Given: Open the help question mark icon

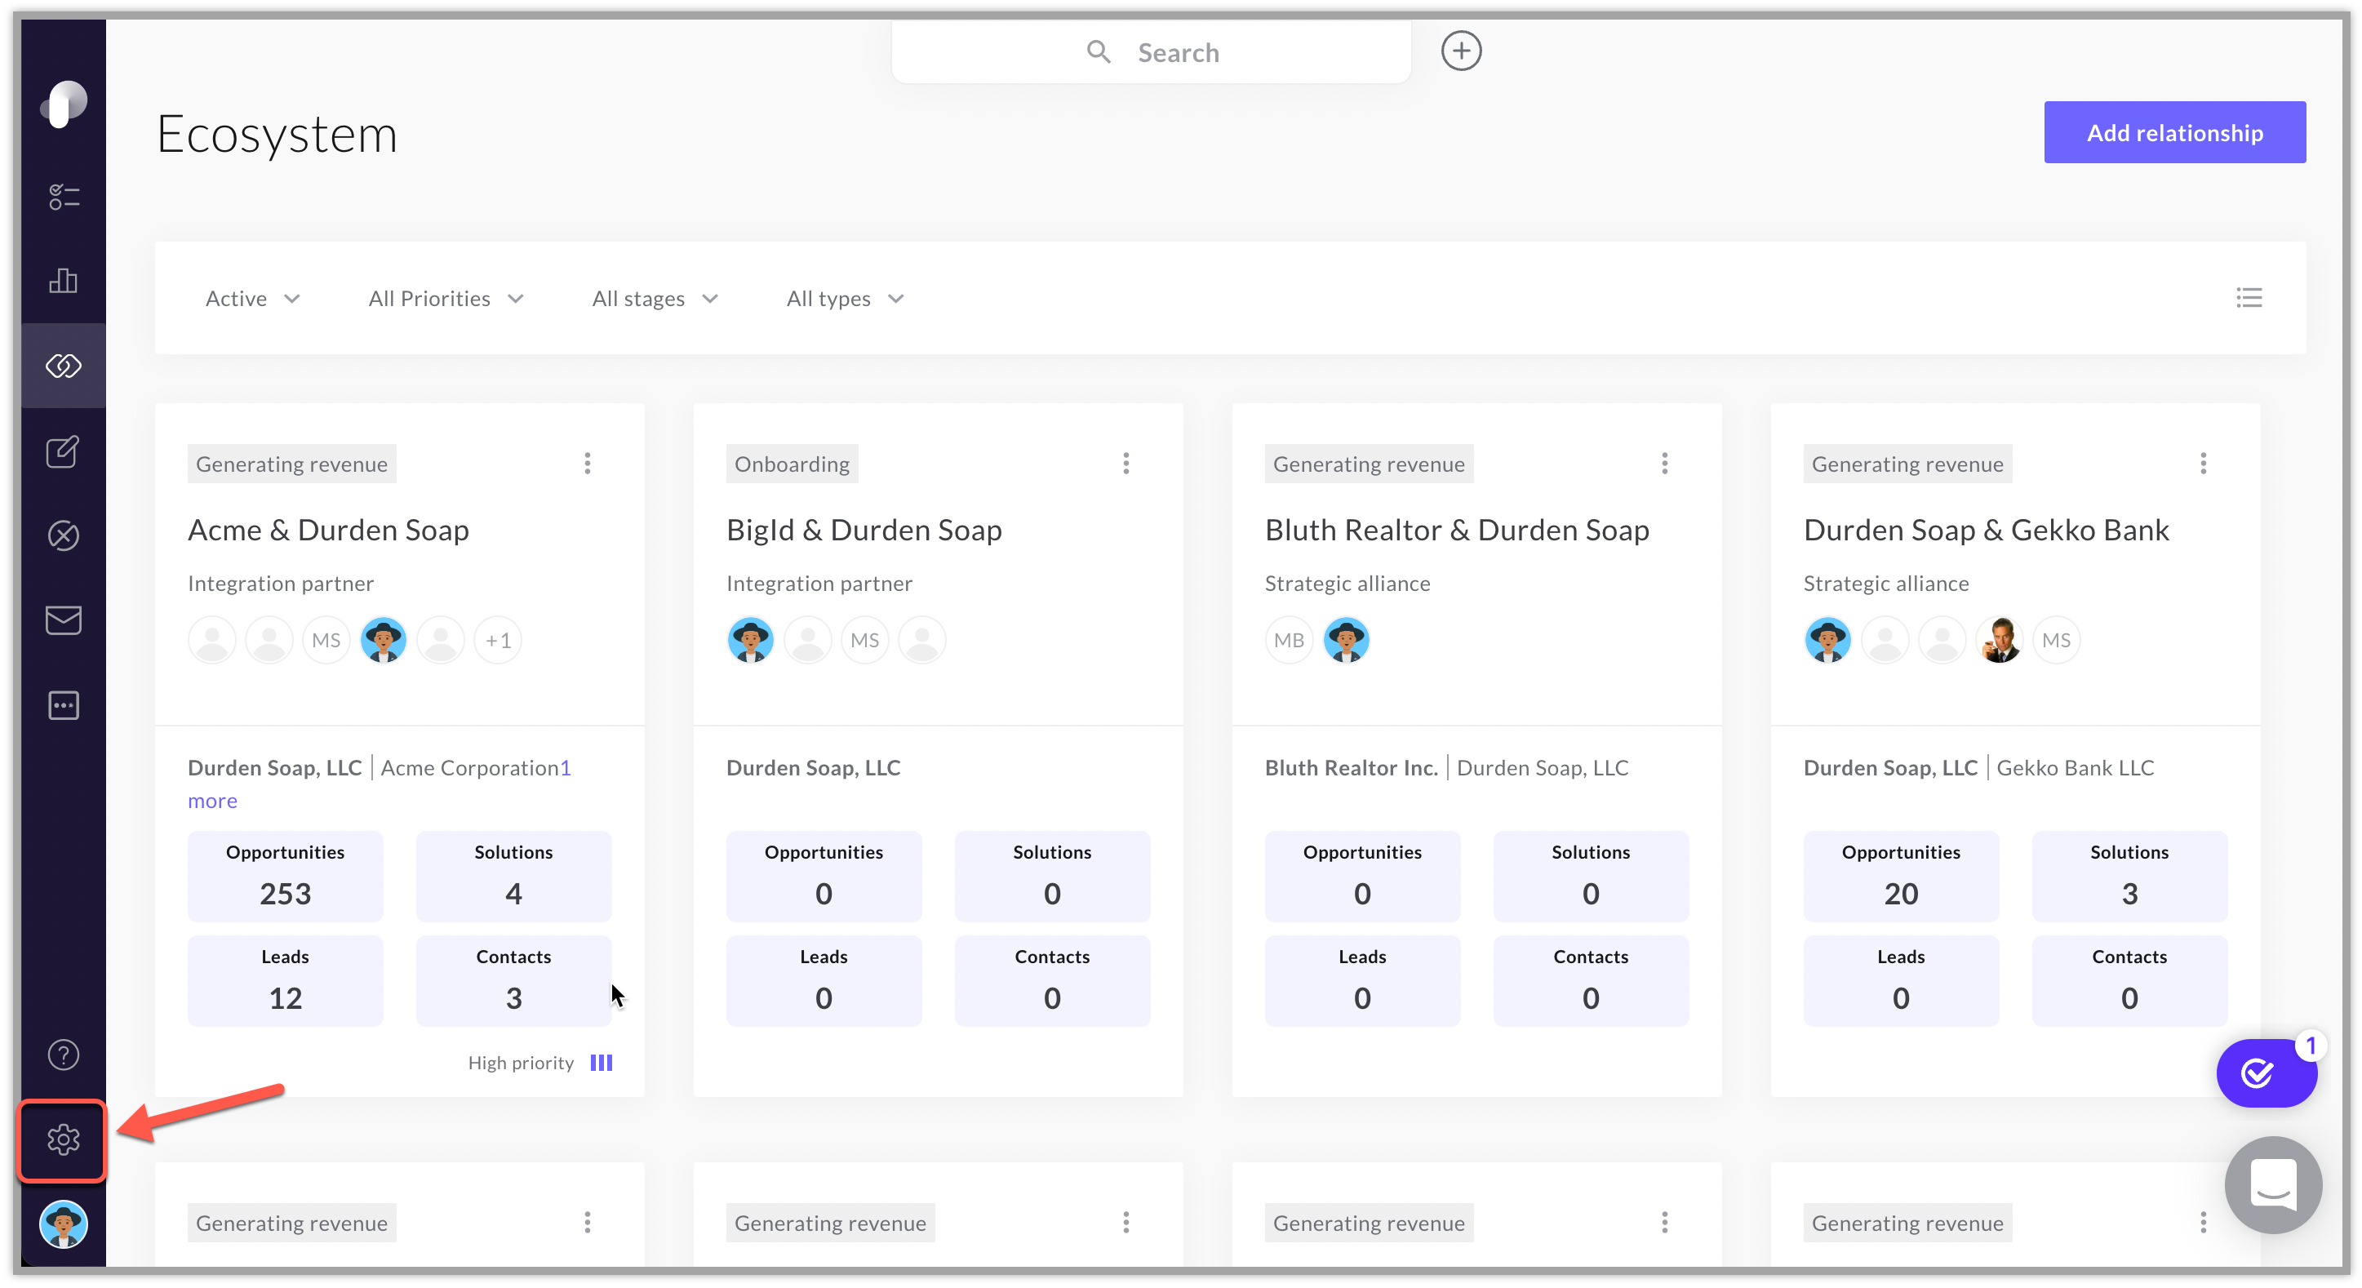Looking at the screenshot, I should (x=64, y=1055).
